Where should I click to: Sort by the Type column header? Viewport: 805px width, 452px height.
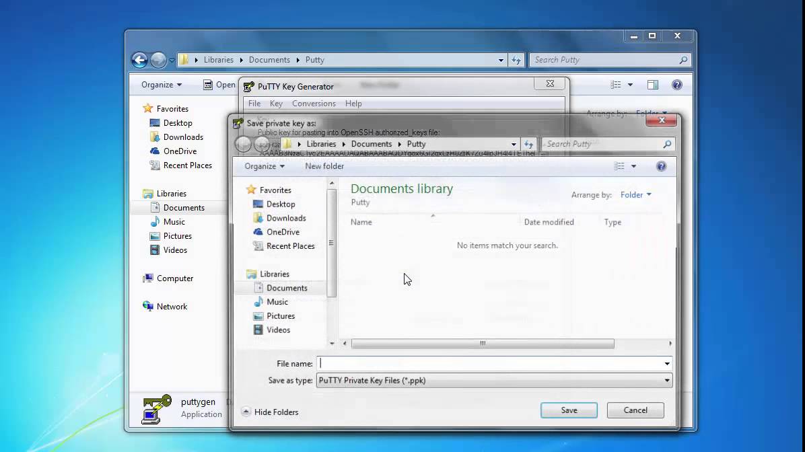click(x=612, y=222)
